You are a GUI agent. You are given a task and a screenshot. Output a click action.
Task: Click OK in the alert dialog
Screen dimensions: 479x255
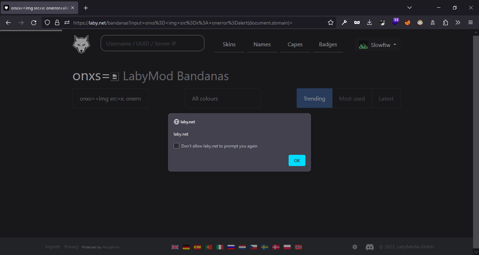click(x=297, y=160)
